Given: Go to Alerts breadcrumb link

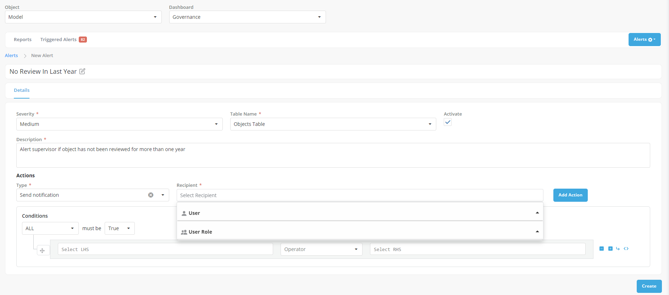Looking at the screenshot, I should pyautogui.click(x=11, y=56).
